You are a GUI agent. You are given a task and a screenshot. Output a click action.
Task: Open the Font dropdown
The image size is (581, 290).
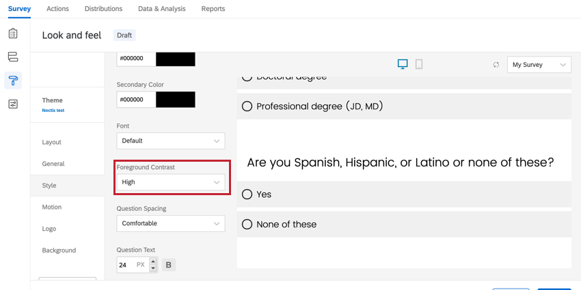click(171, 141)
